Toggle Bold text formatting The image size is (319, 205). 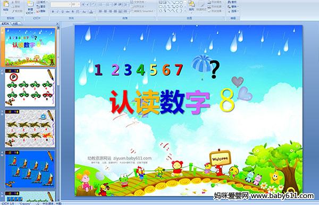[53, 12]
